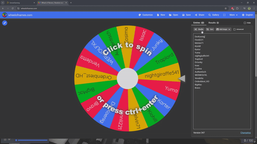Click the Bravo entry line
The width and height of the screenshot is (257, 144).
coord(197,88)
